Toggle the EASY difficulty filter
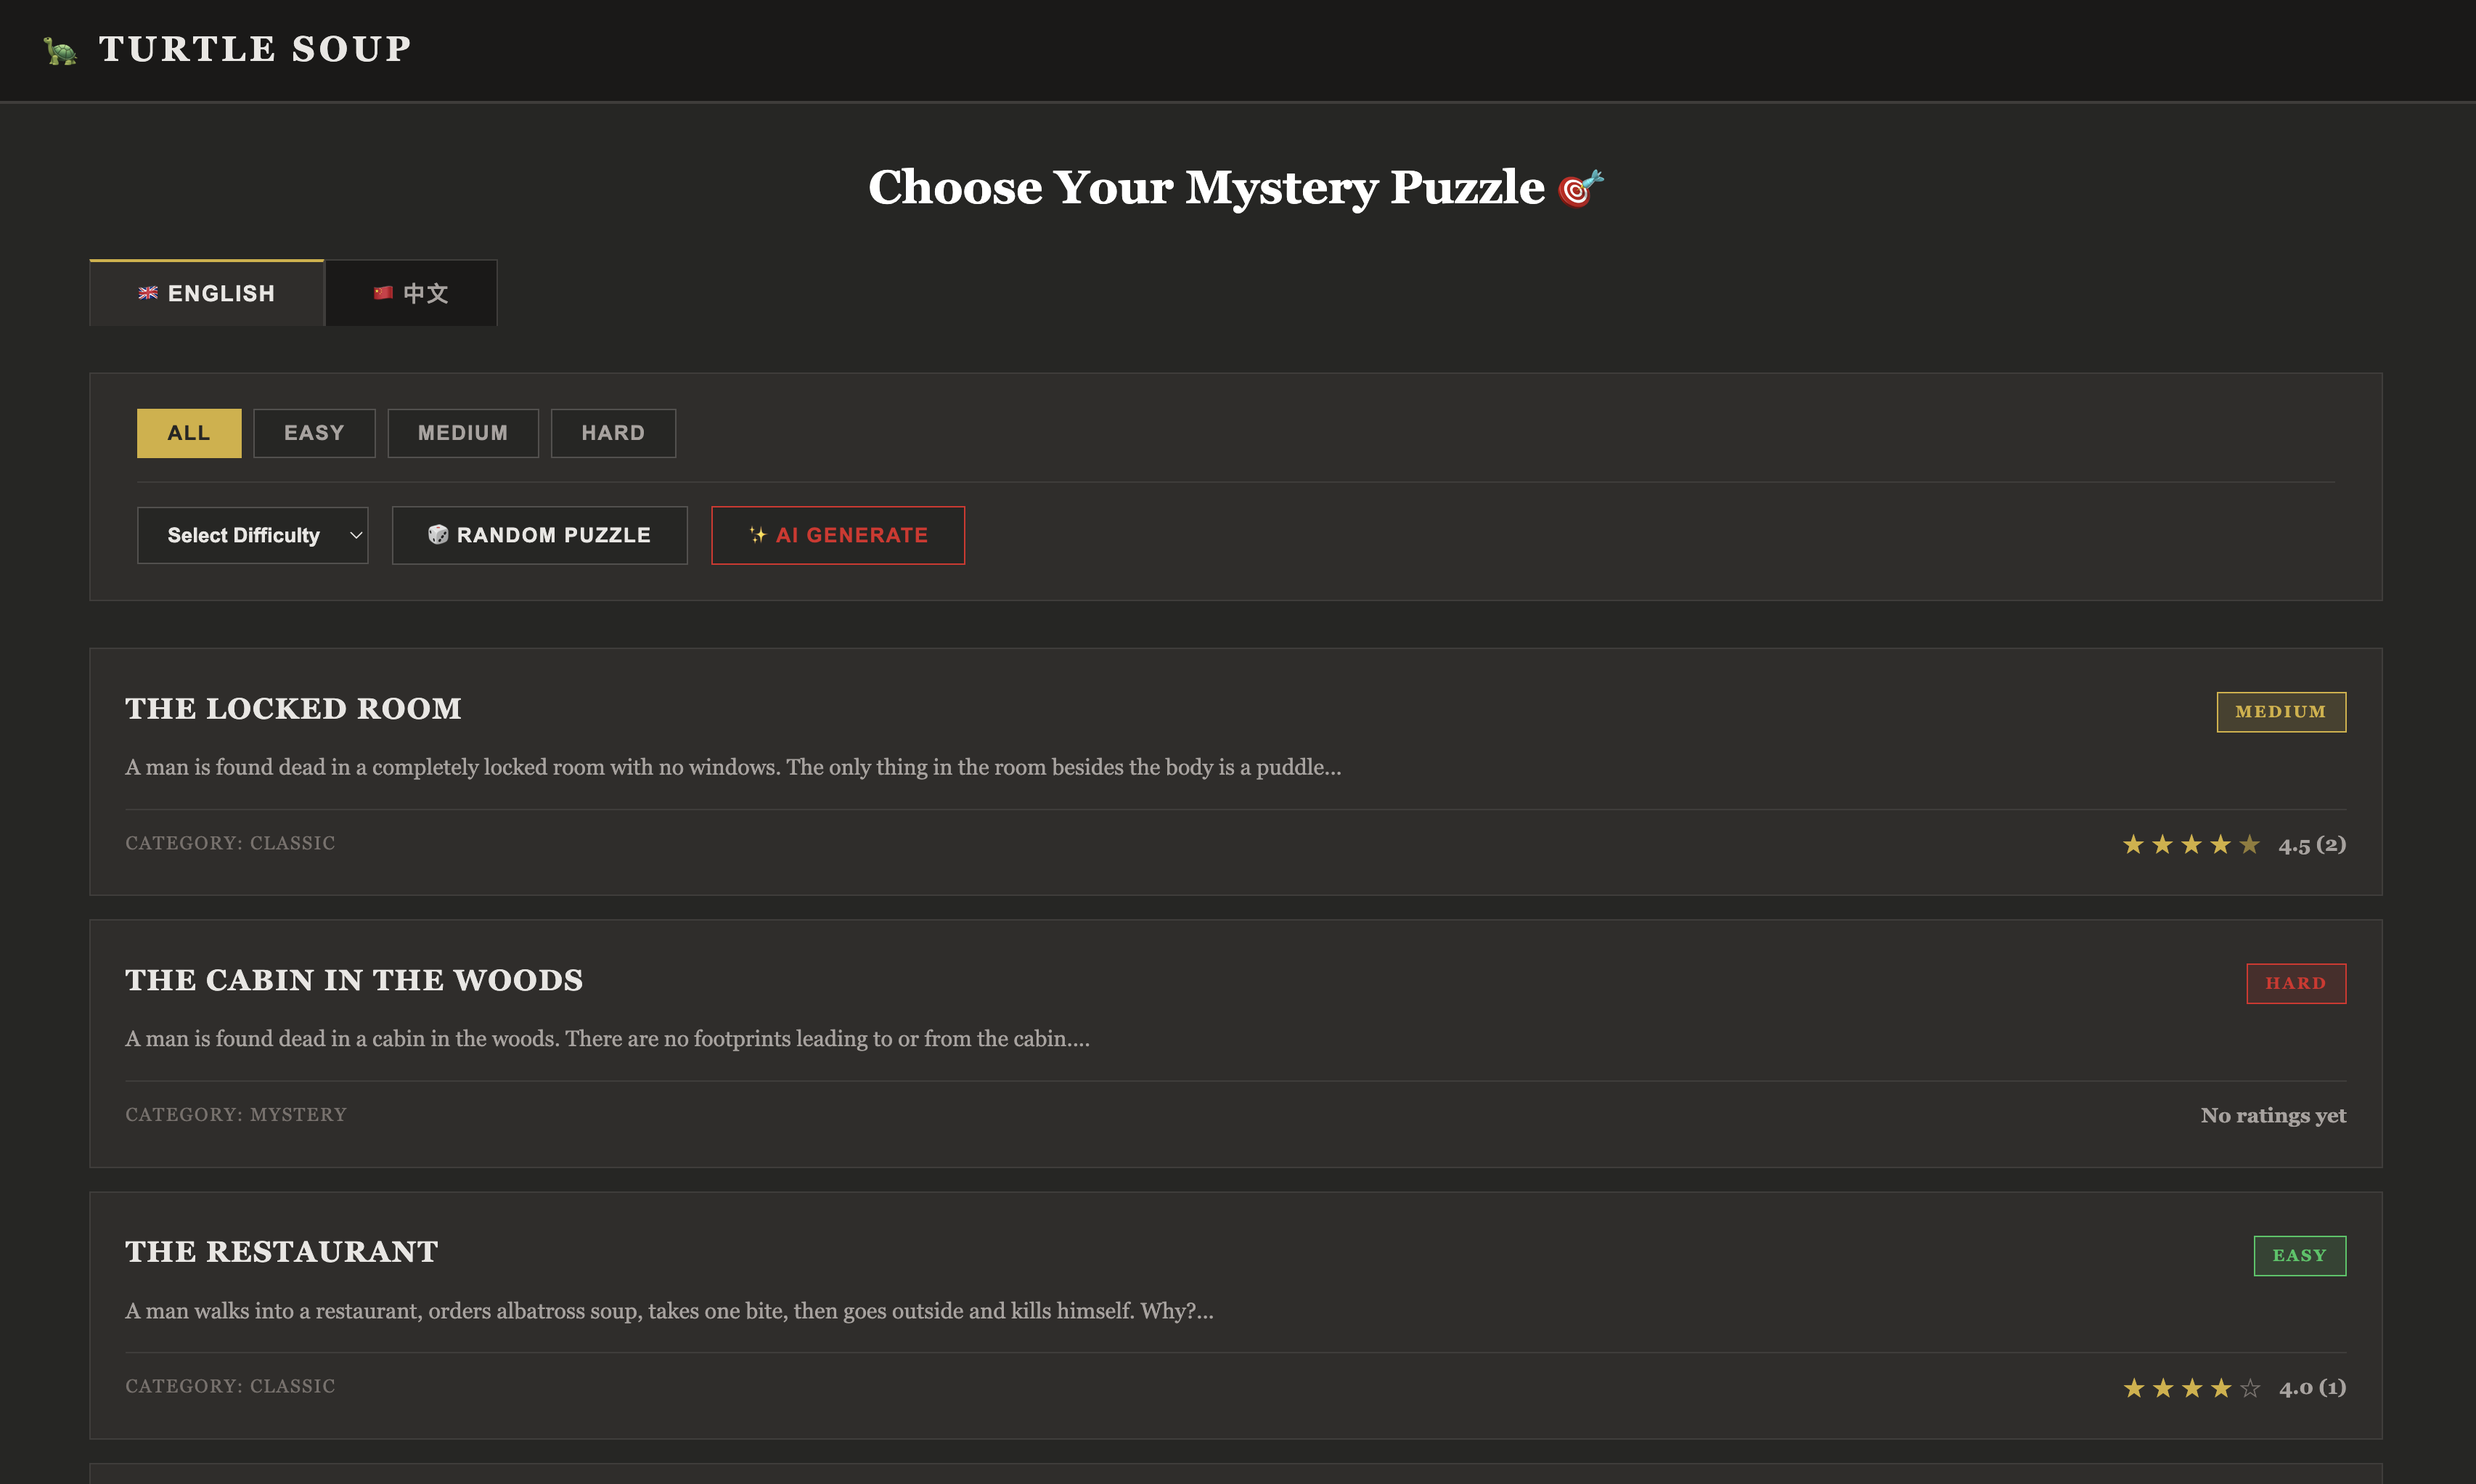2476x1484 pixels. tap(314, 433)
